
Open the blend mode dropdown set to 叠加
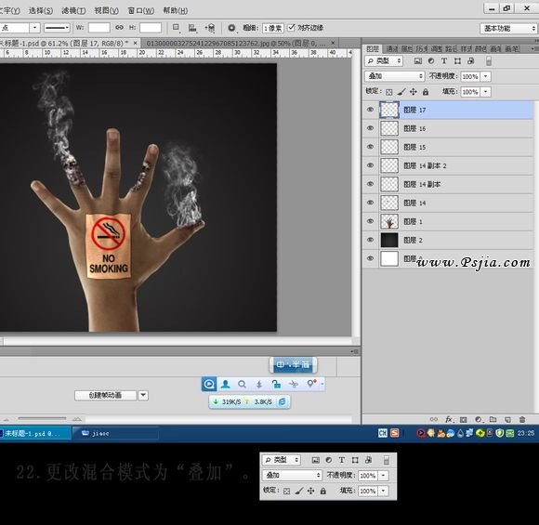395,76
